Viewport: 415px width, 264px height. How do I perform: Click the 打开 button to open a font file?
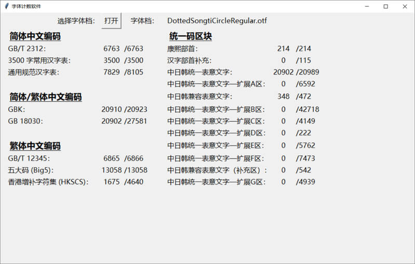(111, 21)
